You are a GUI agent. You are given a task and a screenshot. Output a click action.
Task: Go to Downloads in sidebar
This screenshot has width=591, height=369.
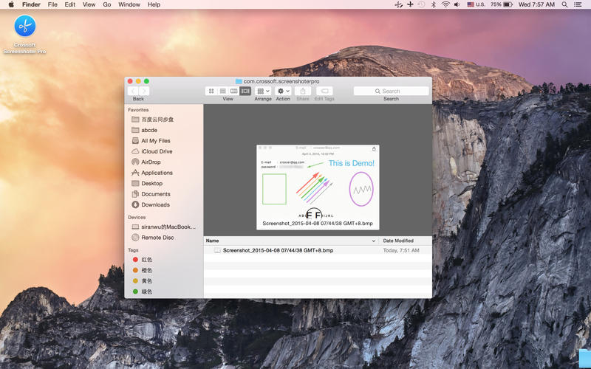pos(155,204)
